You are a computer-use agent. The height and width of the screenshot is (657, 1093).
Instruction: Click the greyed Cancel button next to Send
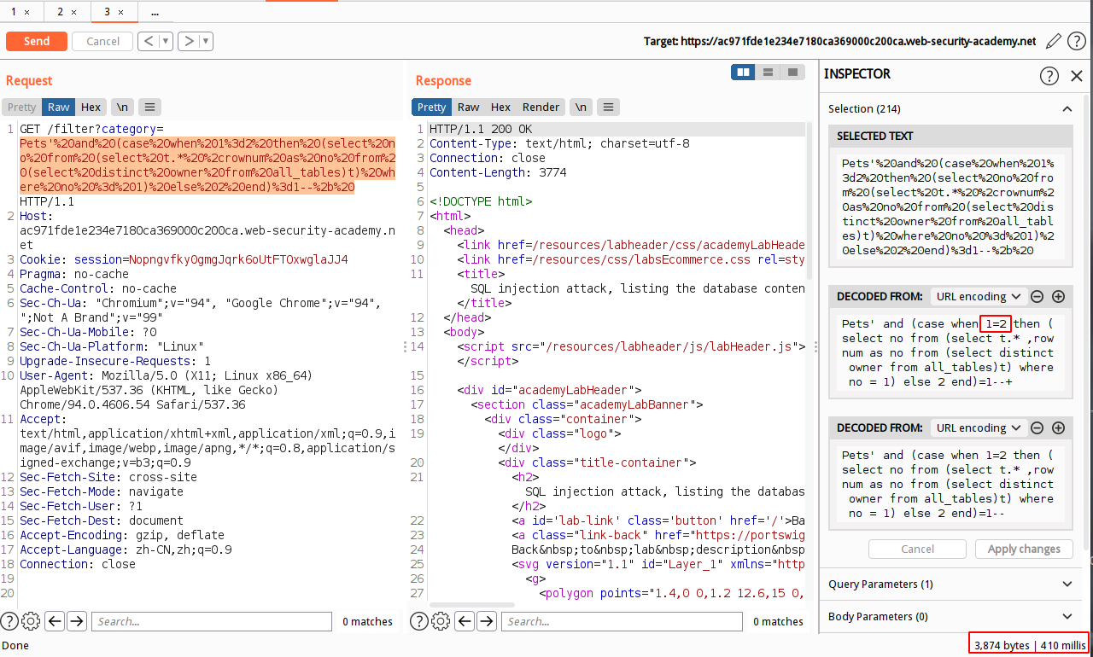tap(102, 41)
